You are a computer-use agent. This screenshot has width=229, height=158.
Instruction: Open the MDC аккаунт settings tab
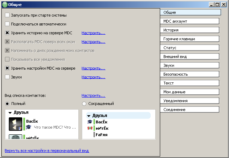189,21
